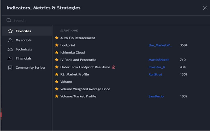Unfavorite the Auto Fib Retracement star
Image resolution: width=210 pixels, height=131 pixels.
(56, 38)
